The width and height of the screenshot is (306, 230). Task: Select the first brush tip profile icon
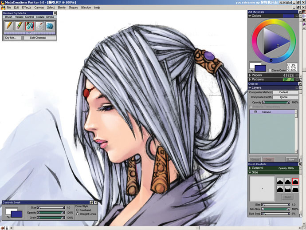tap(280, 182)
